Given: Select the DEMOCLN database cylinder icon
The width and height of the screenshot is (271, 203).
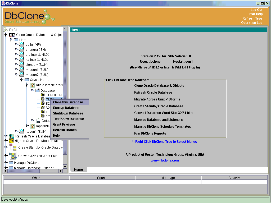Looking at the screenshot, I should pos(43,95).
